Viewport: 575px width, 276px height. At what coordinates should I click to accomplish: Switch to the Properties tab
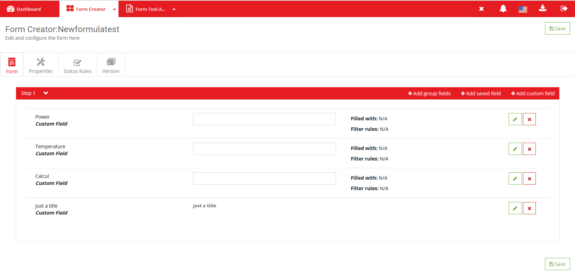[x=41, y=65]
